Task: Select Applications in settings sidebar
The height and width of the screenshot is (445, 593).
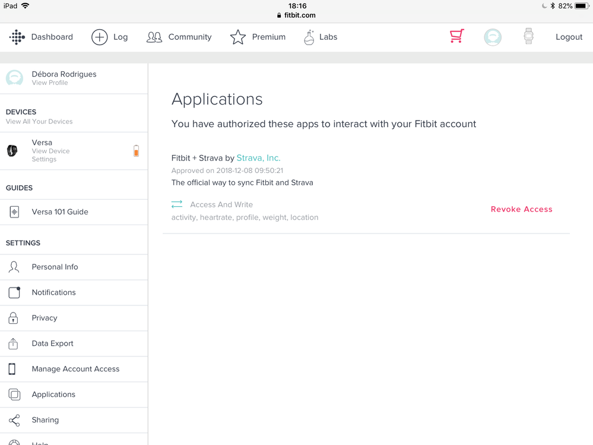Action: [x=74, y=394]
